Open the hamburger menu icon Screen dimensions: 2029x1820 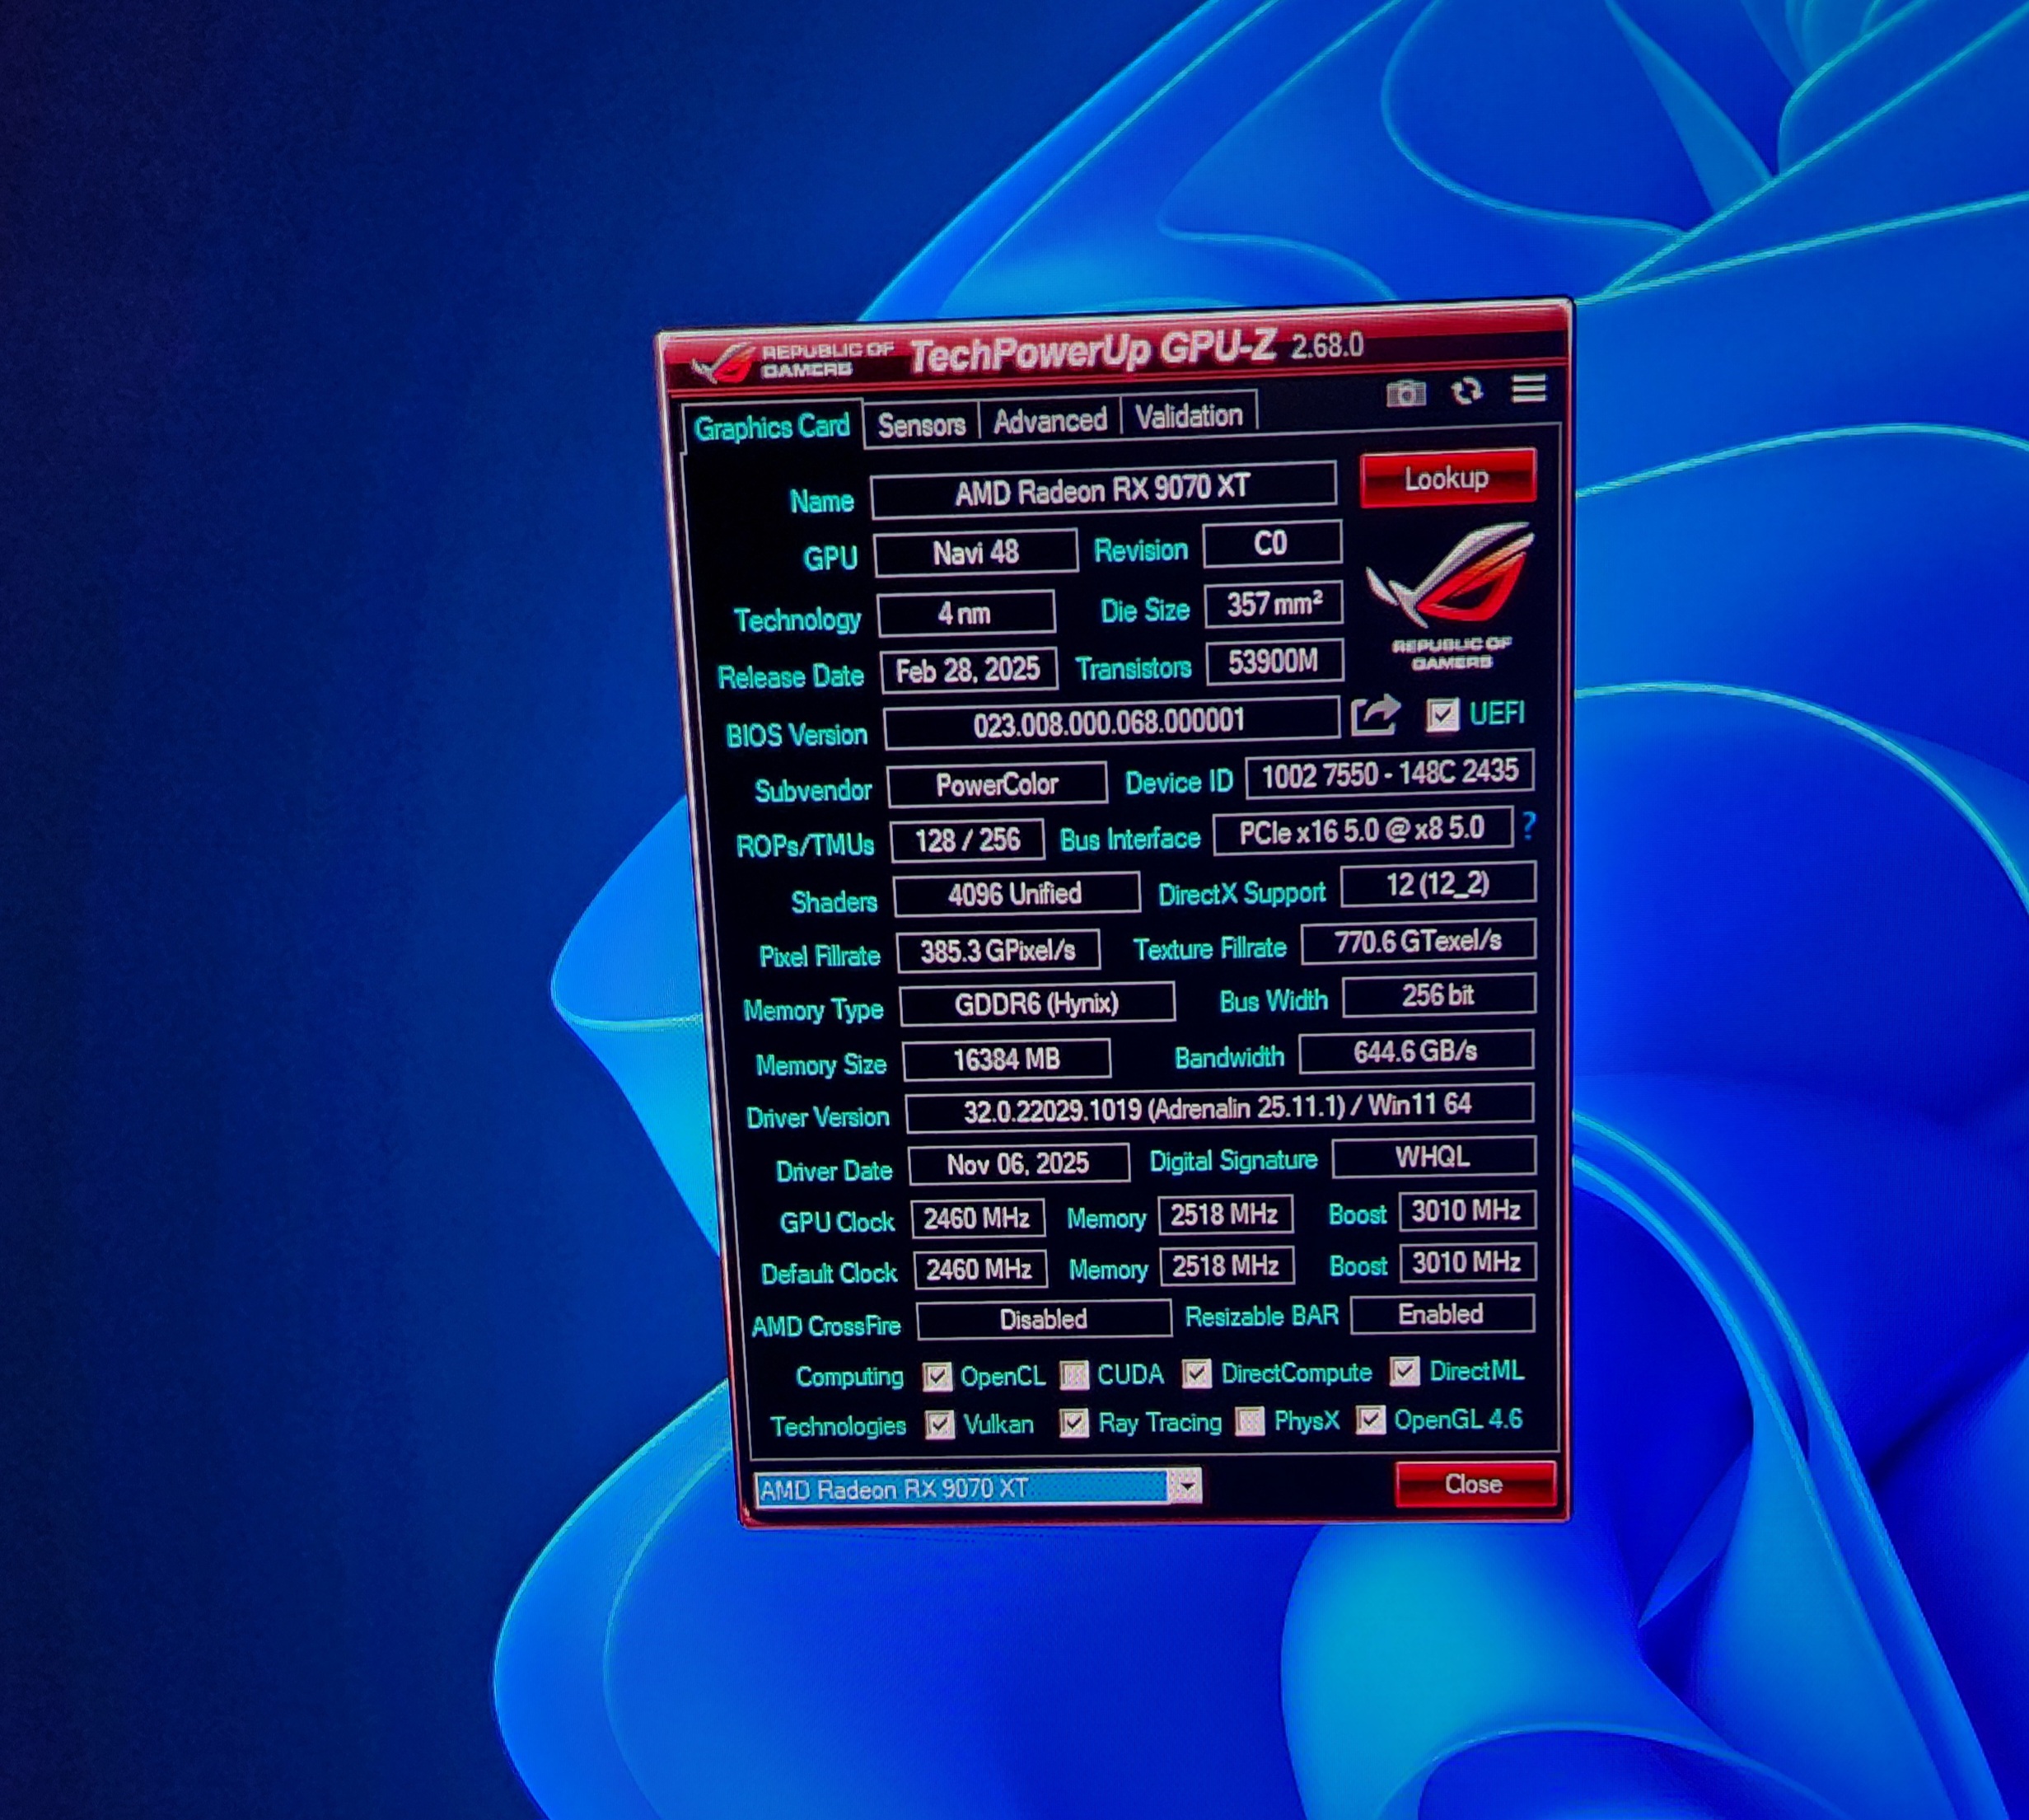(1528, 388)
